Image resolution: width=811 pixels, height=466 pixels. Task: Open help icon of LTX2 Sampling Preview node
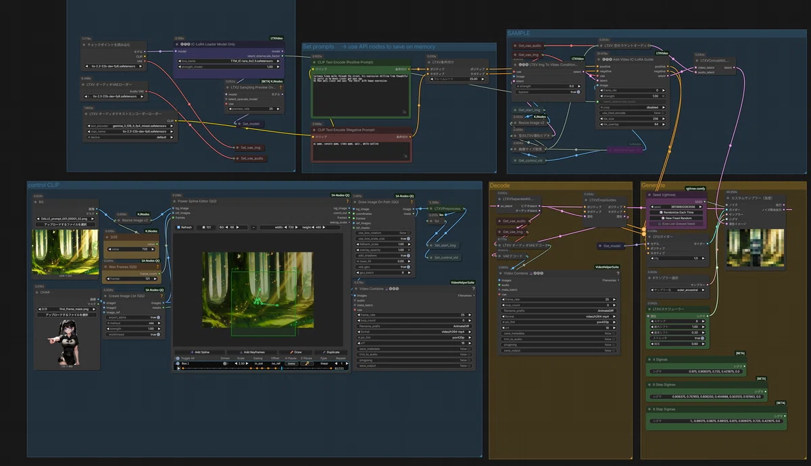280,87
